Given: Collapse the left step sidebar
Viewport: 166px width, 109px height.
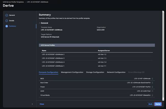Looking at the screenshot, I should pos(32,104).
